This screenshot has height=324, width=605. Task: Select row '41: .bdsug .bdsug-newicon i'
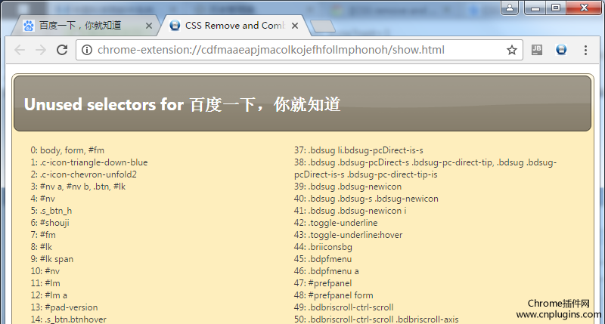pyautogui.click(x=350, y=211)
